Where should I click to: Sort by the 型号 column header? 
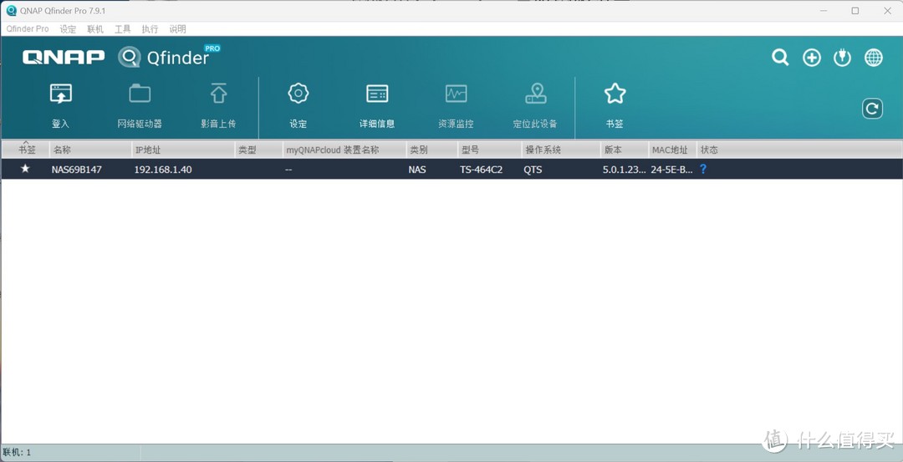point(489,150)
